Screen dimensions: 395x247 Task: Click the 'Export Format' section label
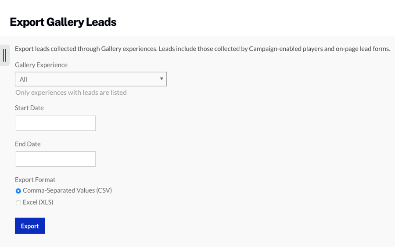(x=35, y=180)
